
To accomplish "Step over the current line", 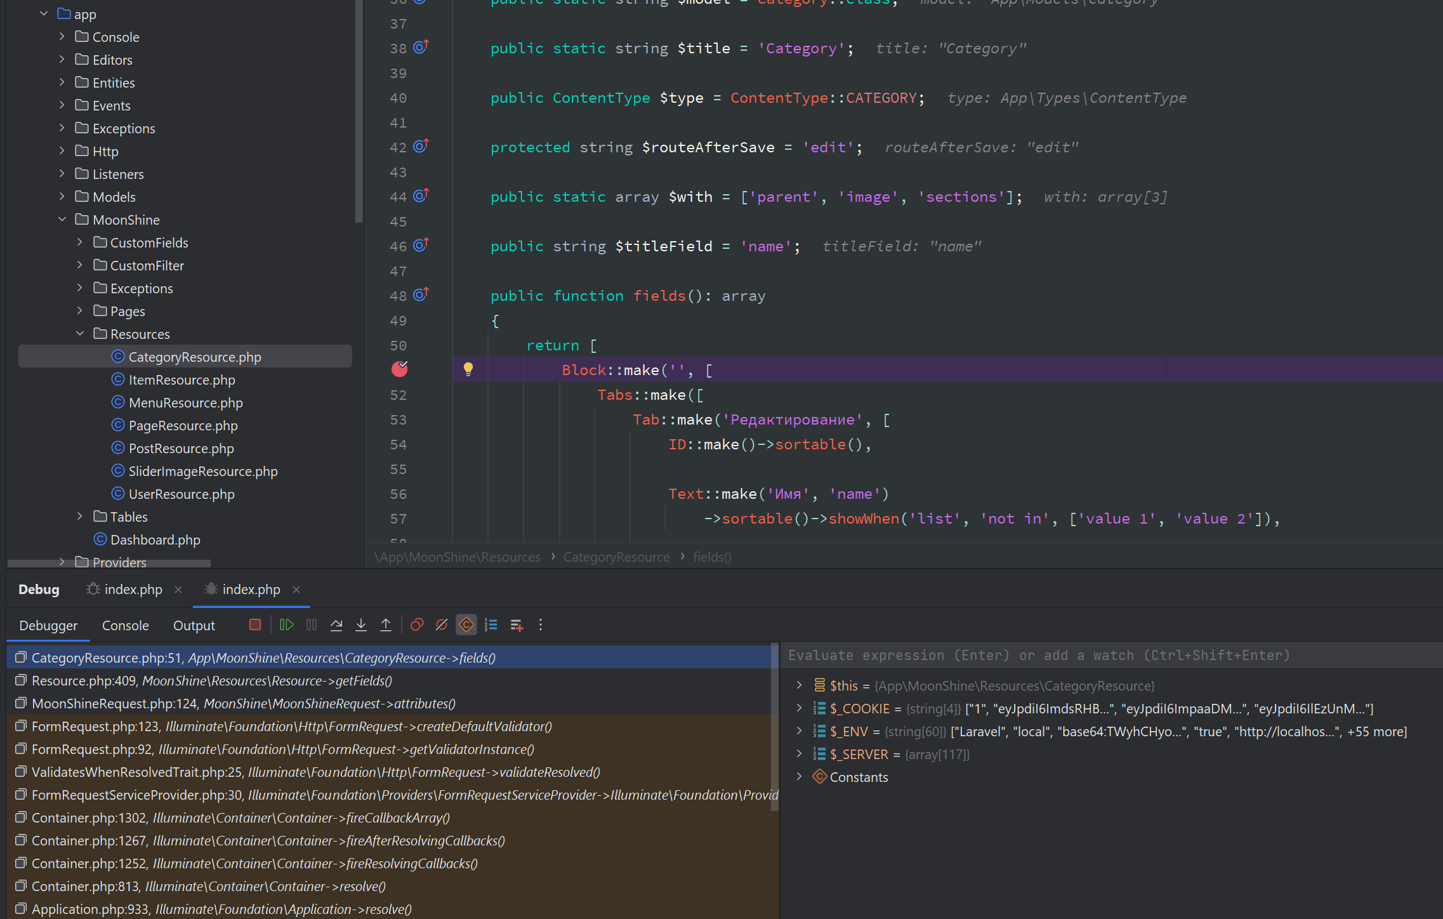I will coord(336,625).
